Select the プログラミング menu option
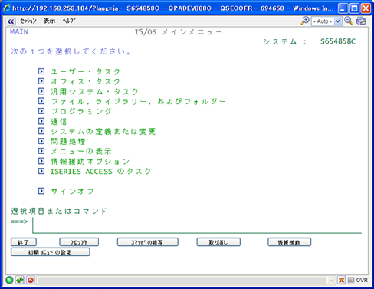 (81, 111)
